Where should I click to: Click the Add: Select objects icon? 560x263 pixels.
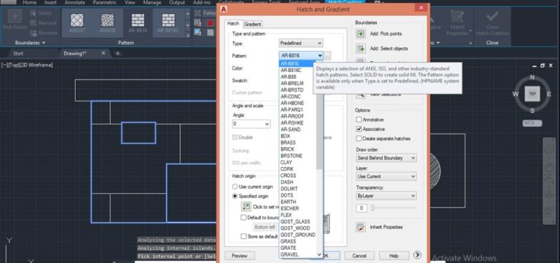tap(361, 49)
